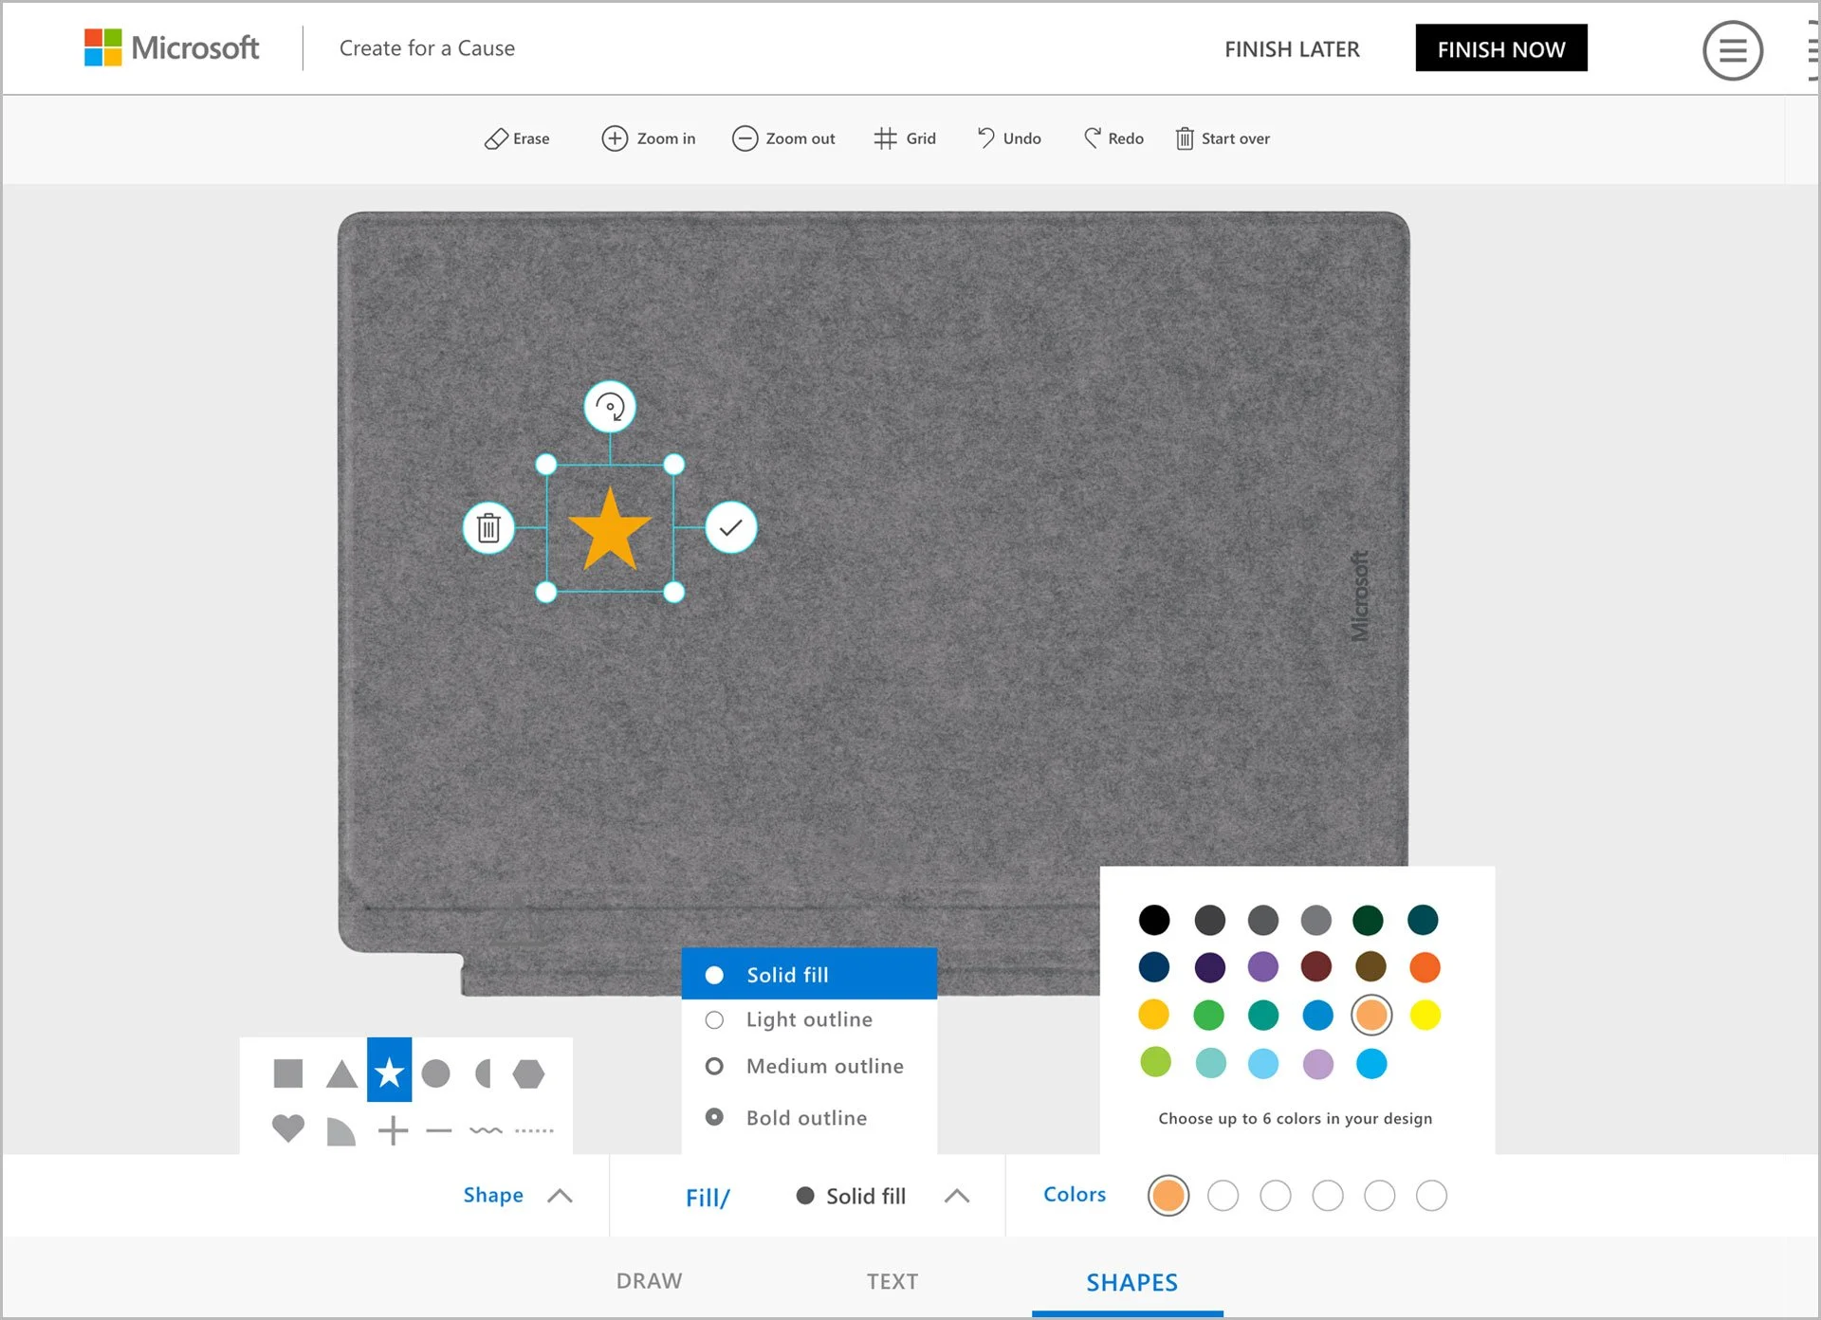
Task: Click the Zoom in icon
Action: (x=615, y=138)
